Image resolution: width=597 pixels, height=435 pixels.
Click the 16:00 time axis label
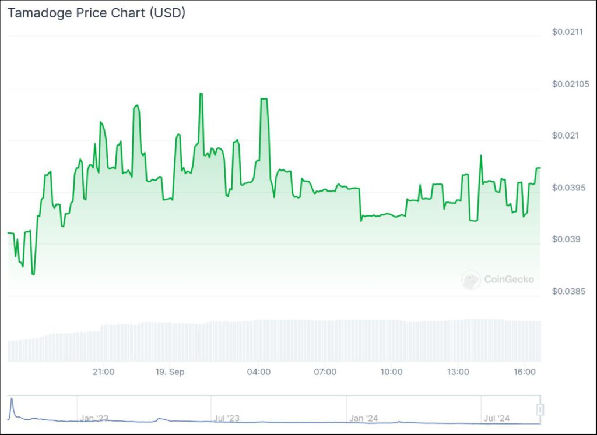[x=524, y=372]
